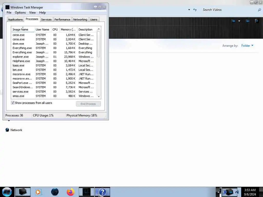Click the volume tray icon
This screenshot has height=197, width=263.
pyautogui.click(x=237, y=192)
